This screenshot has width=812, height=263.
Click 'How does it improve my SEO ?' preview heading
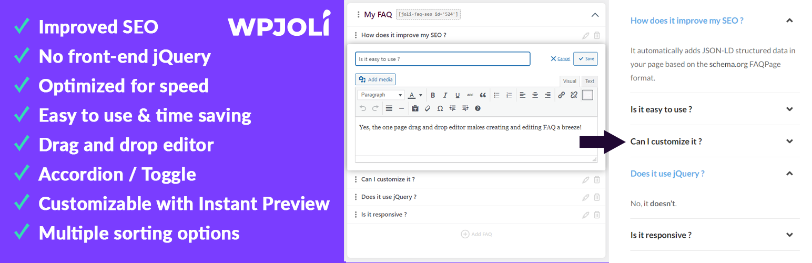click(x=687, y=21)
